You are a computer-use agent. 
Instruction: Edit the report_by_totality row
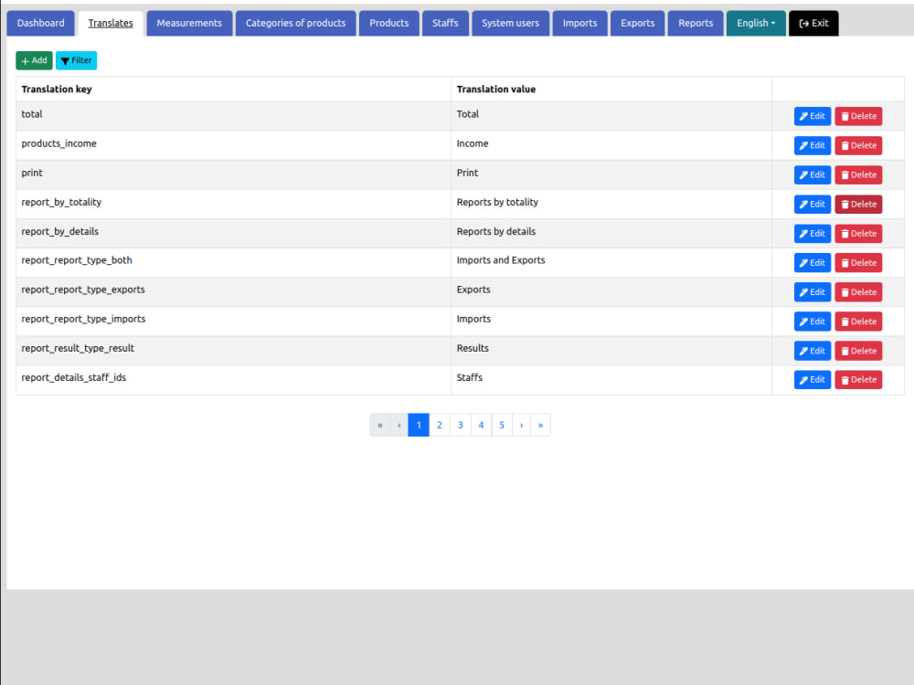click(813, 204)
